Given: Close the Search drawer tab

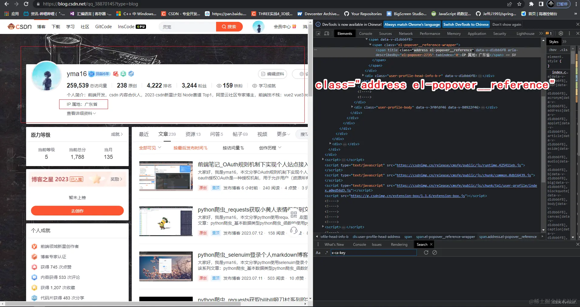Looking at the screenshot, I should coord(431,244).
